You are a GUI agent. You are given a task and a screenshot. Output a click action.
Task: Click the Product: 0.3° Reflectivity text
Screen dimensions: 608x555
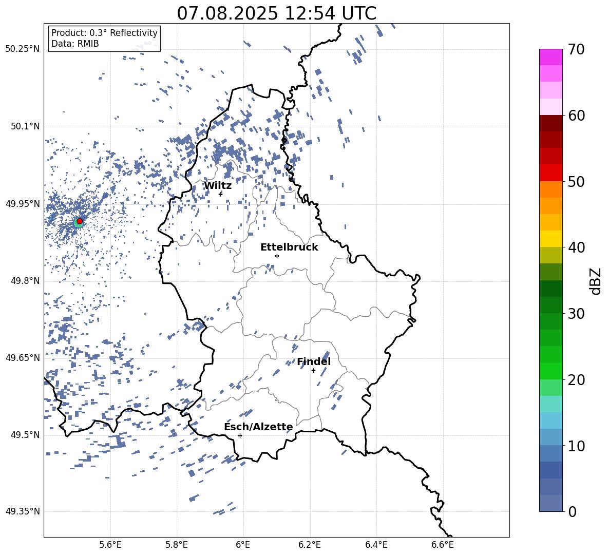point(104,33)
